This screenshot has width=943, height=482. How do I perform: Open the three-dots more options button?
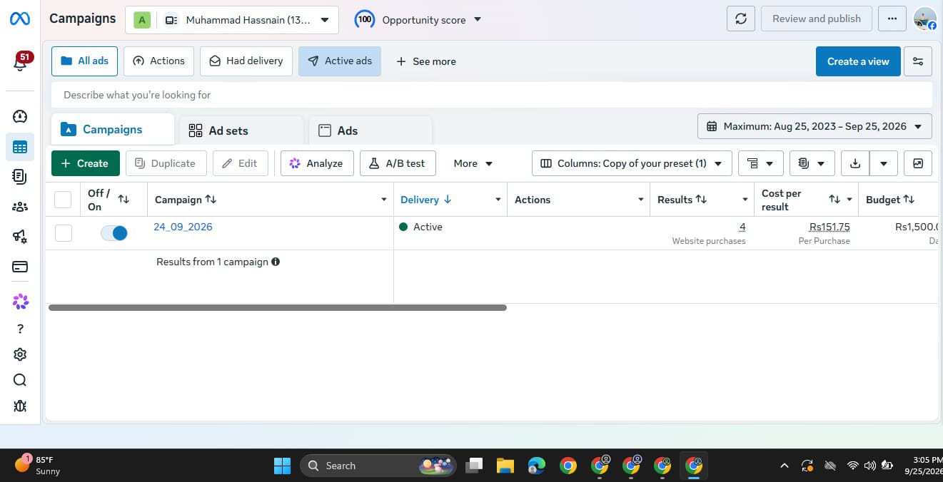892,19
